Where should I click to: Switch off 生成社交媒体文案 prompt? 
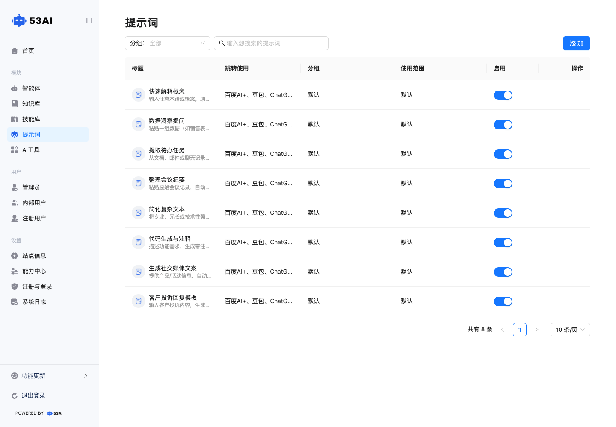coord(503,272)
